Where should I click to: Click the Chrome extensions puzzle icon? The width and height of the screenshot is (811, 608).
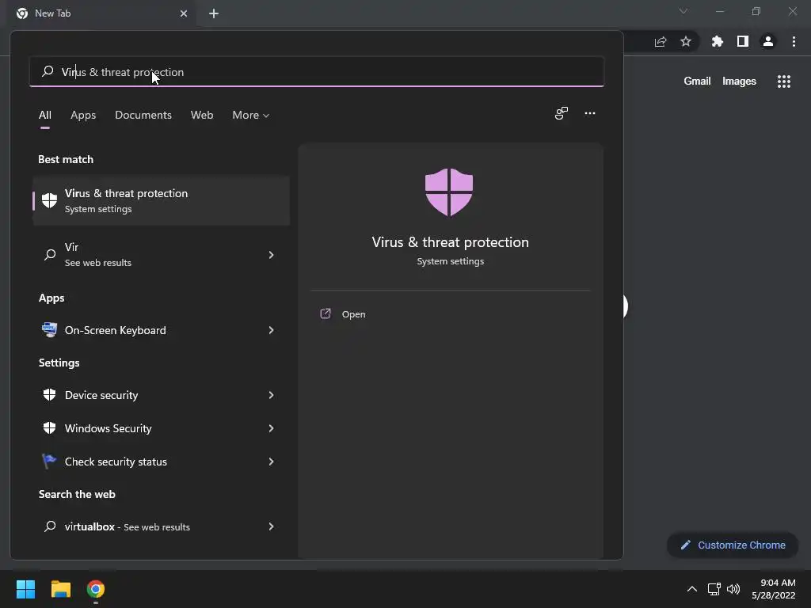(x=717, y=41)
